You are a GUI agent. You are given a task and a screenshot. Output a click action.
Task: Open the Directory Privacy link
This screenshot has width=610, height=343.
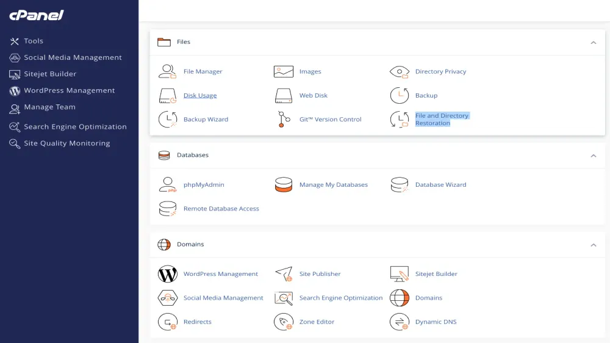440,71
